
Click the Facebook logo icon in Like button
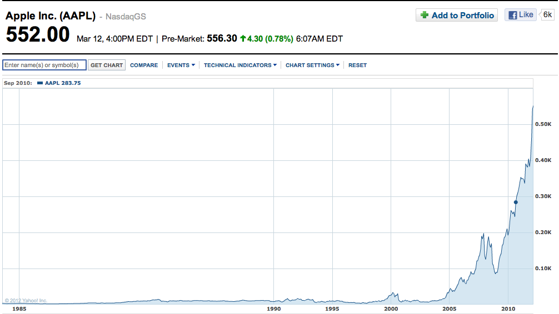(x=513, y=16)
